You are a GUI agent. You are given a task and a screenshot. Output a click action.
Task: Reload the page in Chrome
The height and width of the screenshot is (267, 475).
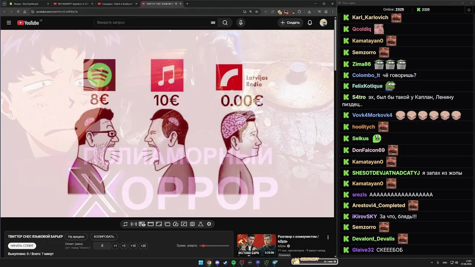pyautogui.click(x=18, y=11)
